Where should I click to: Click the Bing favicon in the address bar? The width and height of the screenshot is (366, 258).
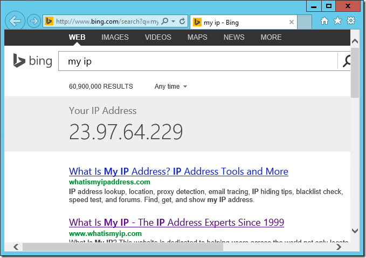49,21
